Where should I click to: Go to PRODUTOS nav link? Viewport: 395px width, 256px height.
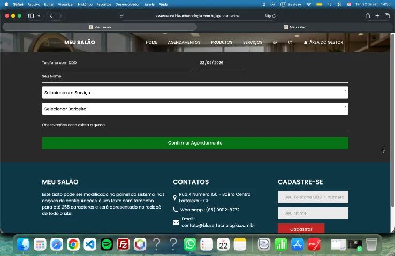pyautogui.click(x=222, y=42)
